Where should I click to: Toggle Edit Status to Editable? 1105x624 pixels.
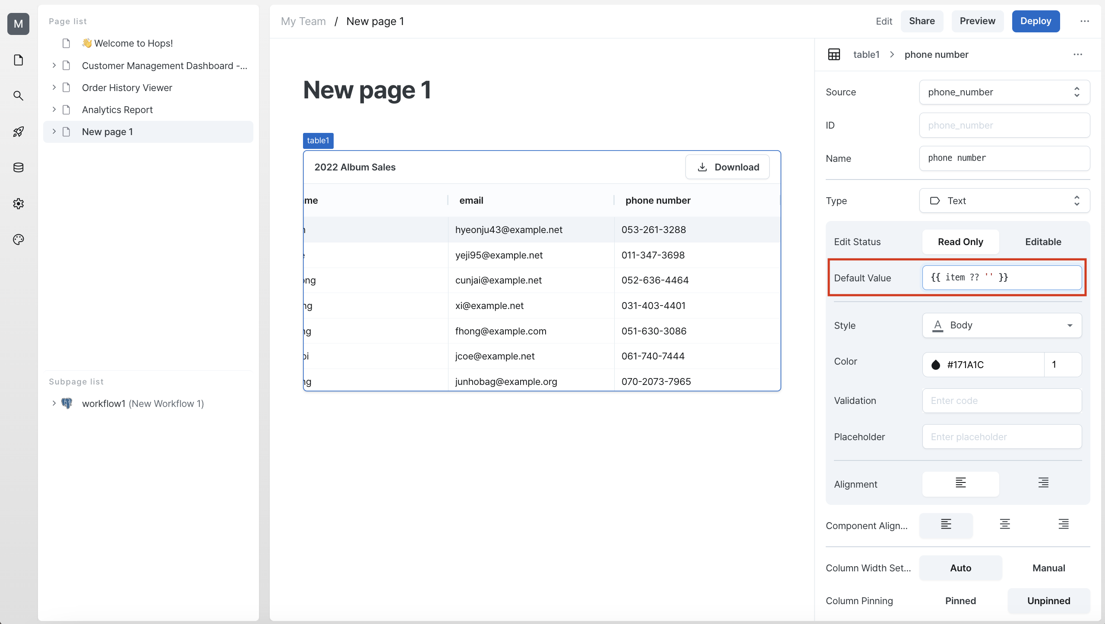[1044, 241]
